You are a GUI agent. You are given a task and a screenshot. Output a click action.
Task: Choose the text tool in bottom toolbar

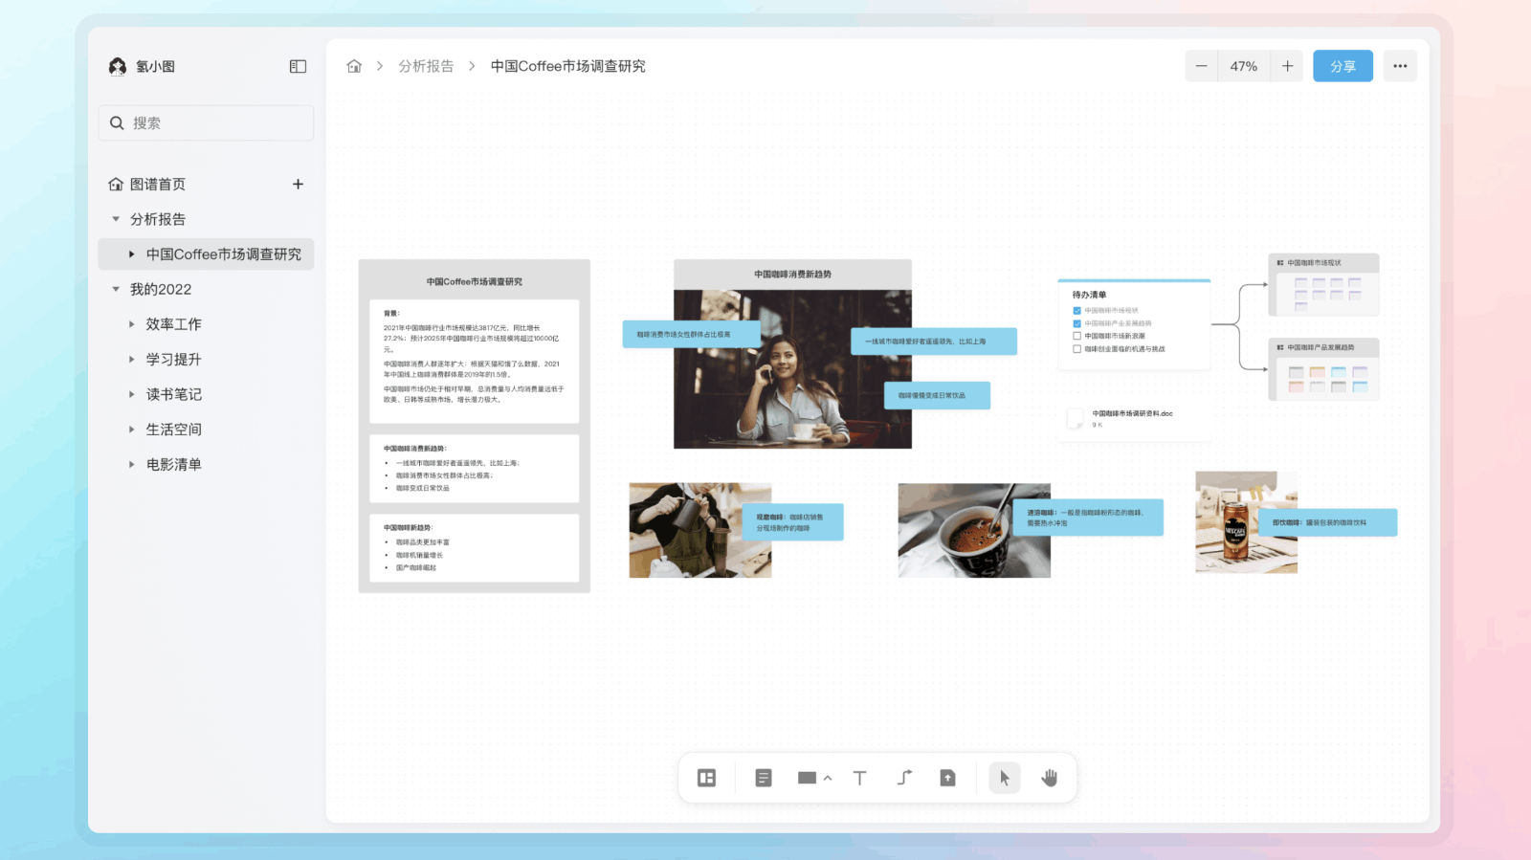pyautogui.click(x=859, y=778)
